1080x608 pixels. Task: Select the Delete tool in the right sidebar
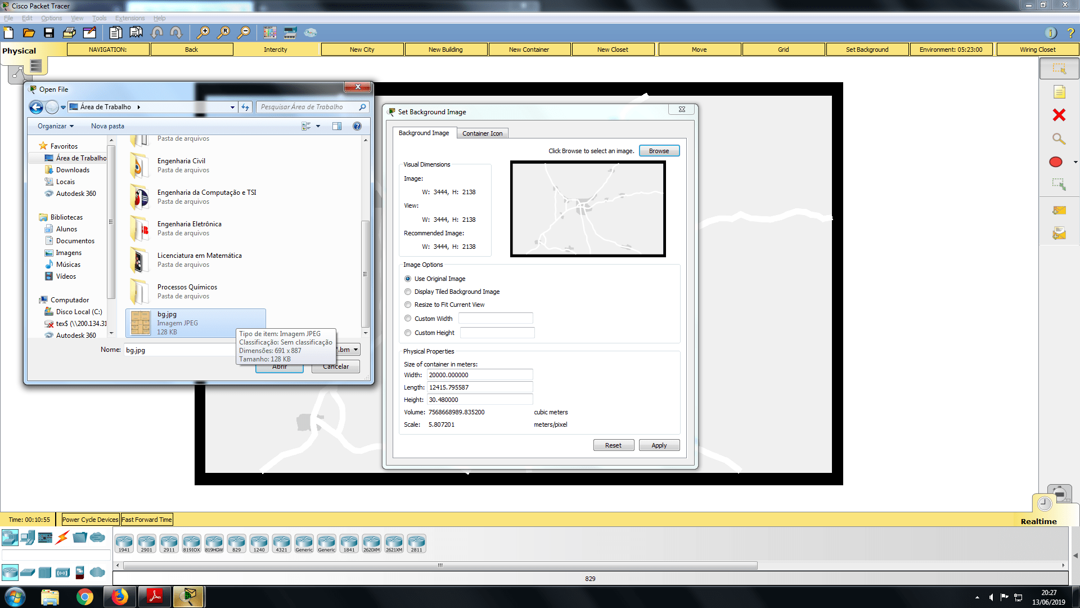(1059, 115)
